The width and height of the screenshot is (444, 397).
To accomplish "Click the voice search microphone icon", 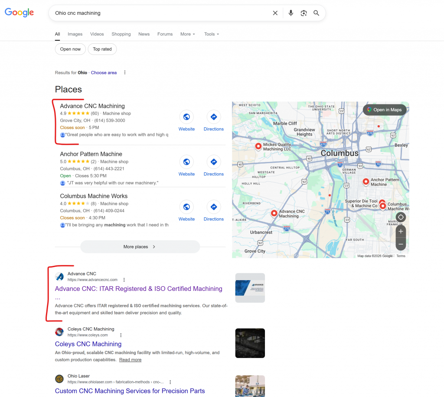I will click(291, 13).
